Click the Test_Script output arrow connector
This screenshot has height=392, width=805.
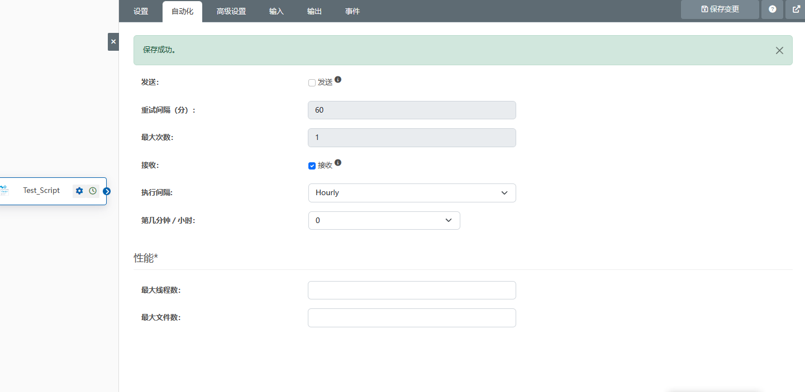107,191
